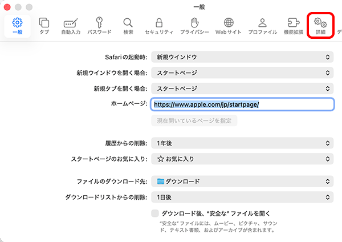Open the 新規タブを開く場合 dropdown
Image resolution: width=342 pixels, height=242 pixels.
243,88
